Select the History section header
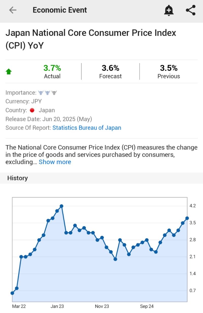203x313 pixels. tap(18, 178)
